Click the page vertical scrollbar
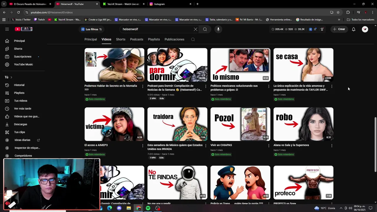The height and width of the screenshot is (212, 377). click(x=375, y=144)
